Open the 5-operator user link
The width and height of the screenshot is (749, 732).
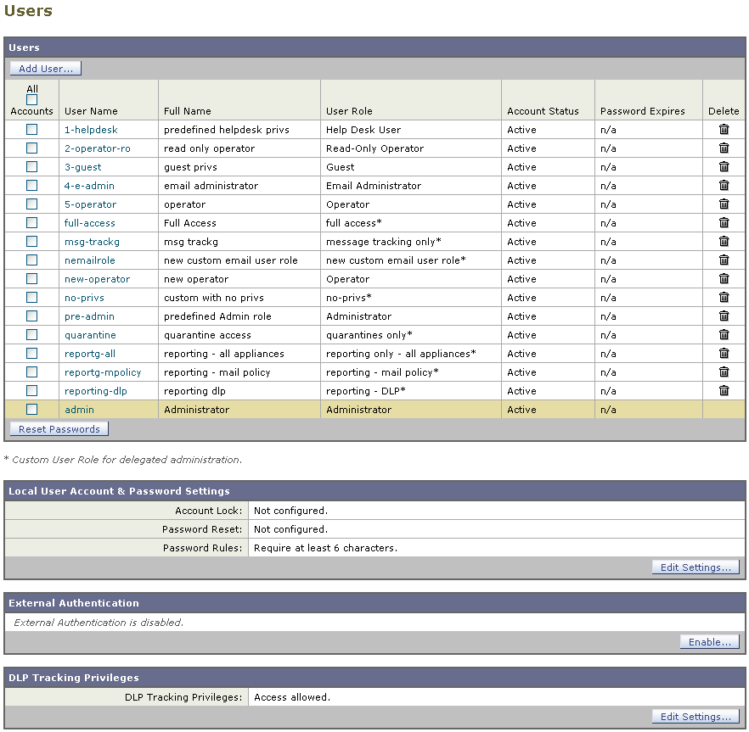(90, 204)
